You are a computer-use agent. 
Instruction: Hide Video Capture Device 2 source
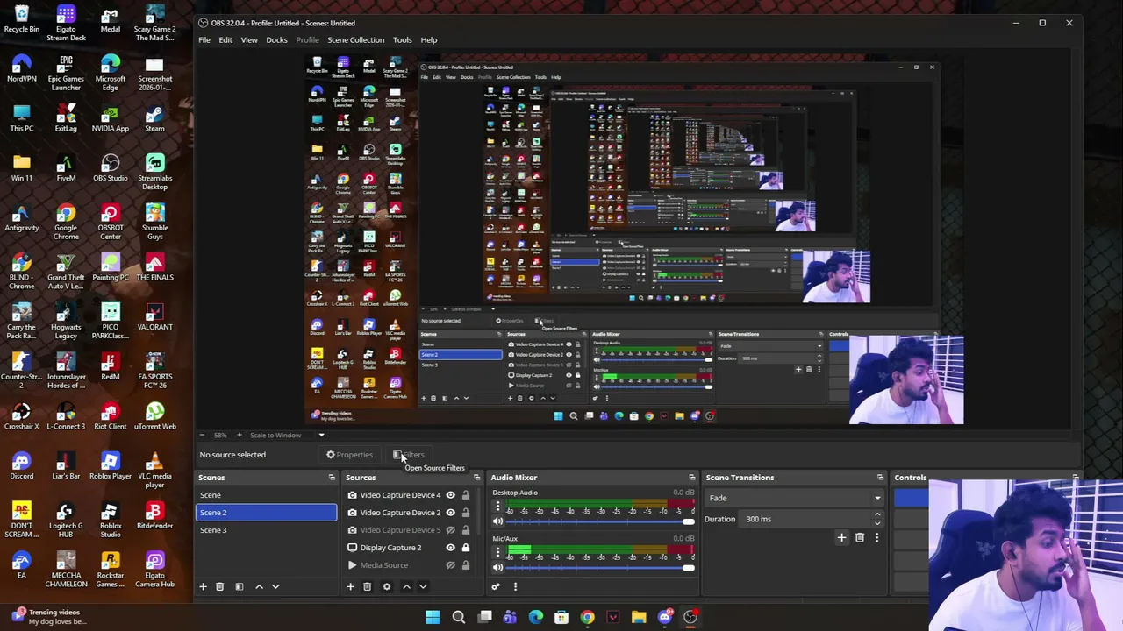coord(451,513)
